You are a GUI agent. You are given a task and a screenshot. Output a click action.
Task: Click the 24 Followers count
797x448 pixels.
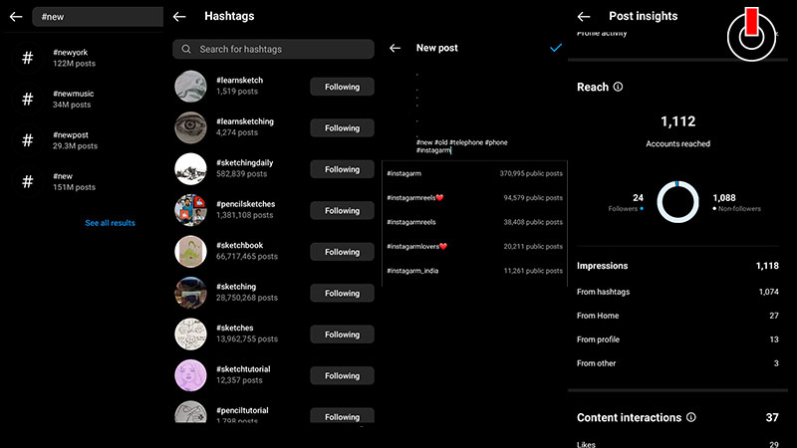pyautogui.click(x=638, y=197)
